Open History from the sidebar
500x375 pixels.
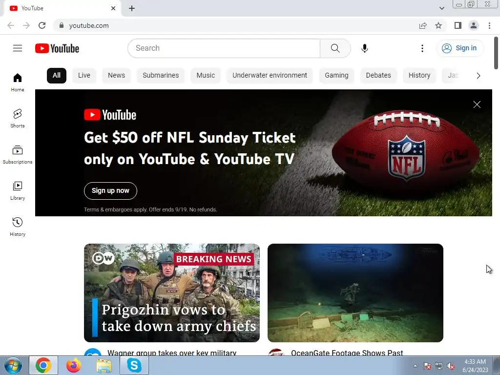(x=18, y=227)
